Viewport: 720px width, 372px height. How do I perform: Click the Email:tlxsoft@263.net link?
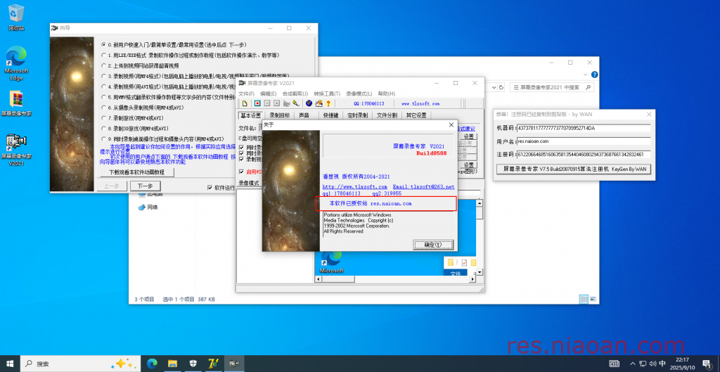423,187
